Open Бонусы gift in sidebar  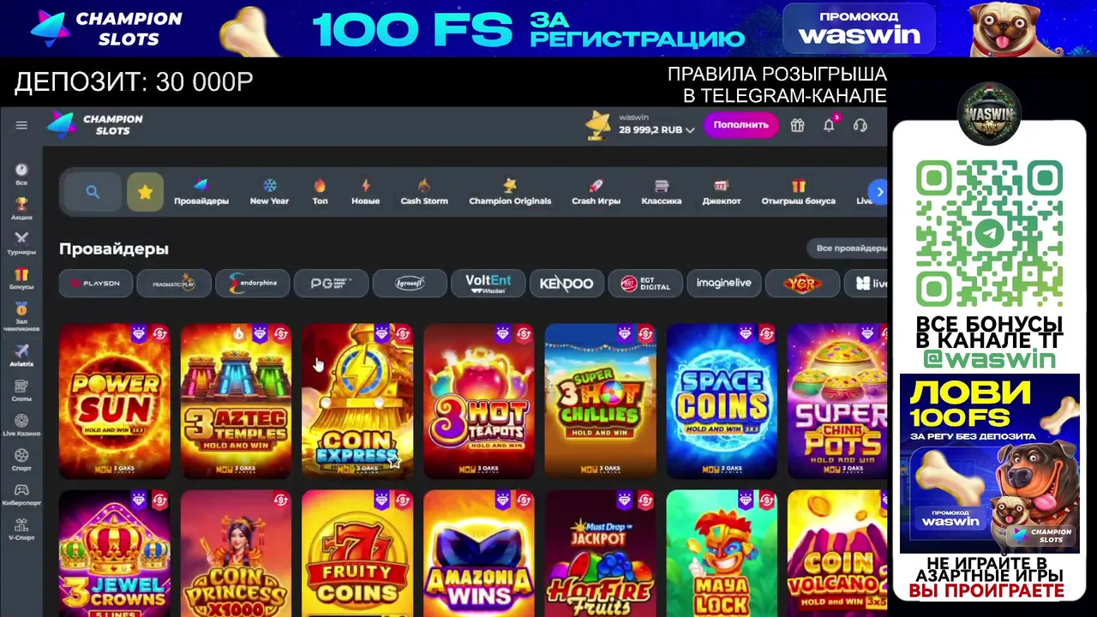(21, 279)
